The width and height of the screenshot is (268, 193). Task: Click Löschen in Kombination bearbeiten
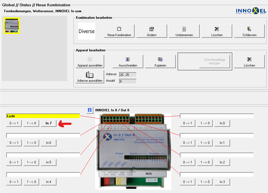(217, 31)
